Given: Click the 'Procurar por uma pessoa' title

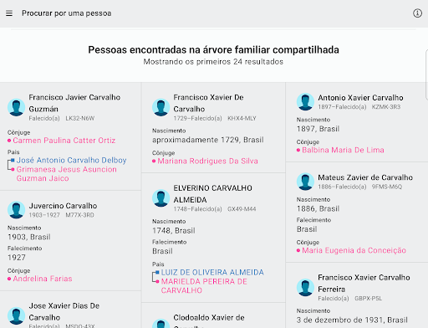Looking at the screenshot, I should pos(67,13).
